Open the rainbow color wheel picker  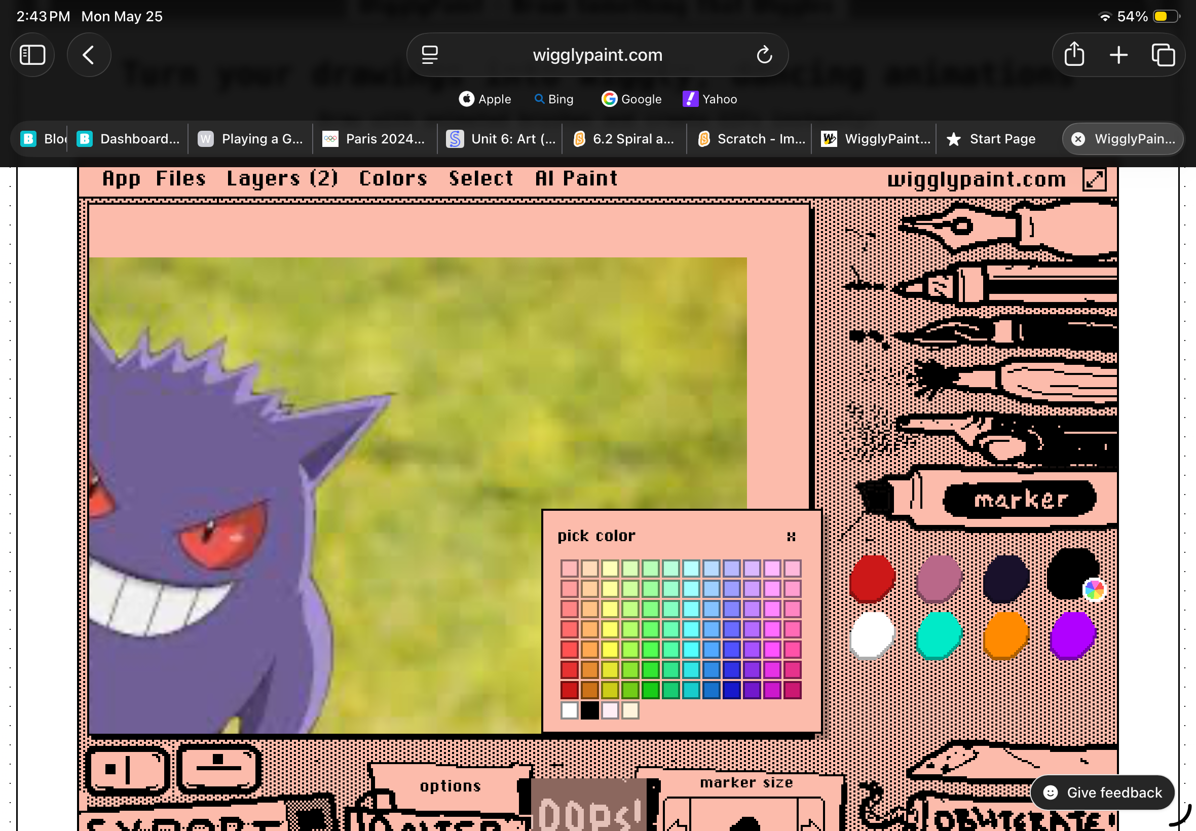1094,589
